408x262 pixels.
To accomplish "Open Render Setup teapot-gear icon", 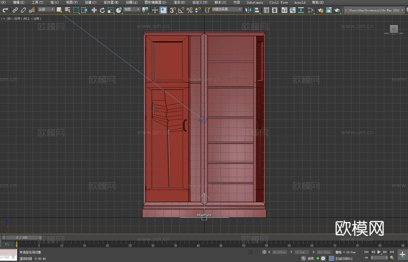I will point(321,10).
